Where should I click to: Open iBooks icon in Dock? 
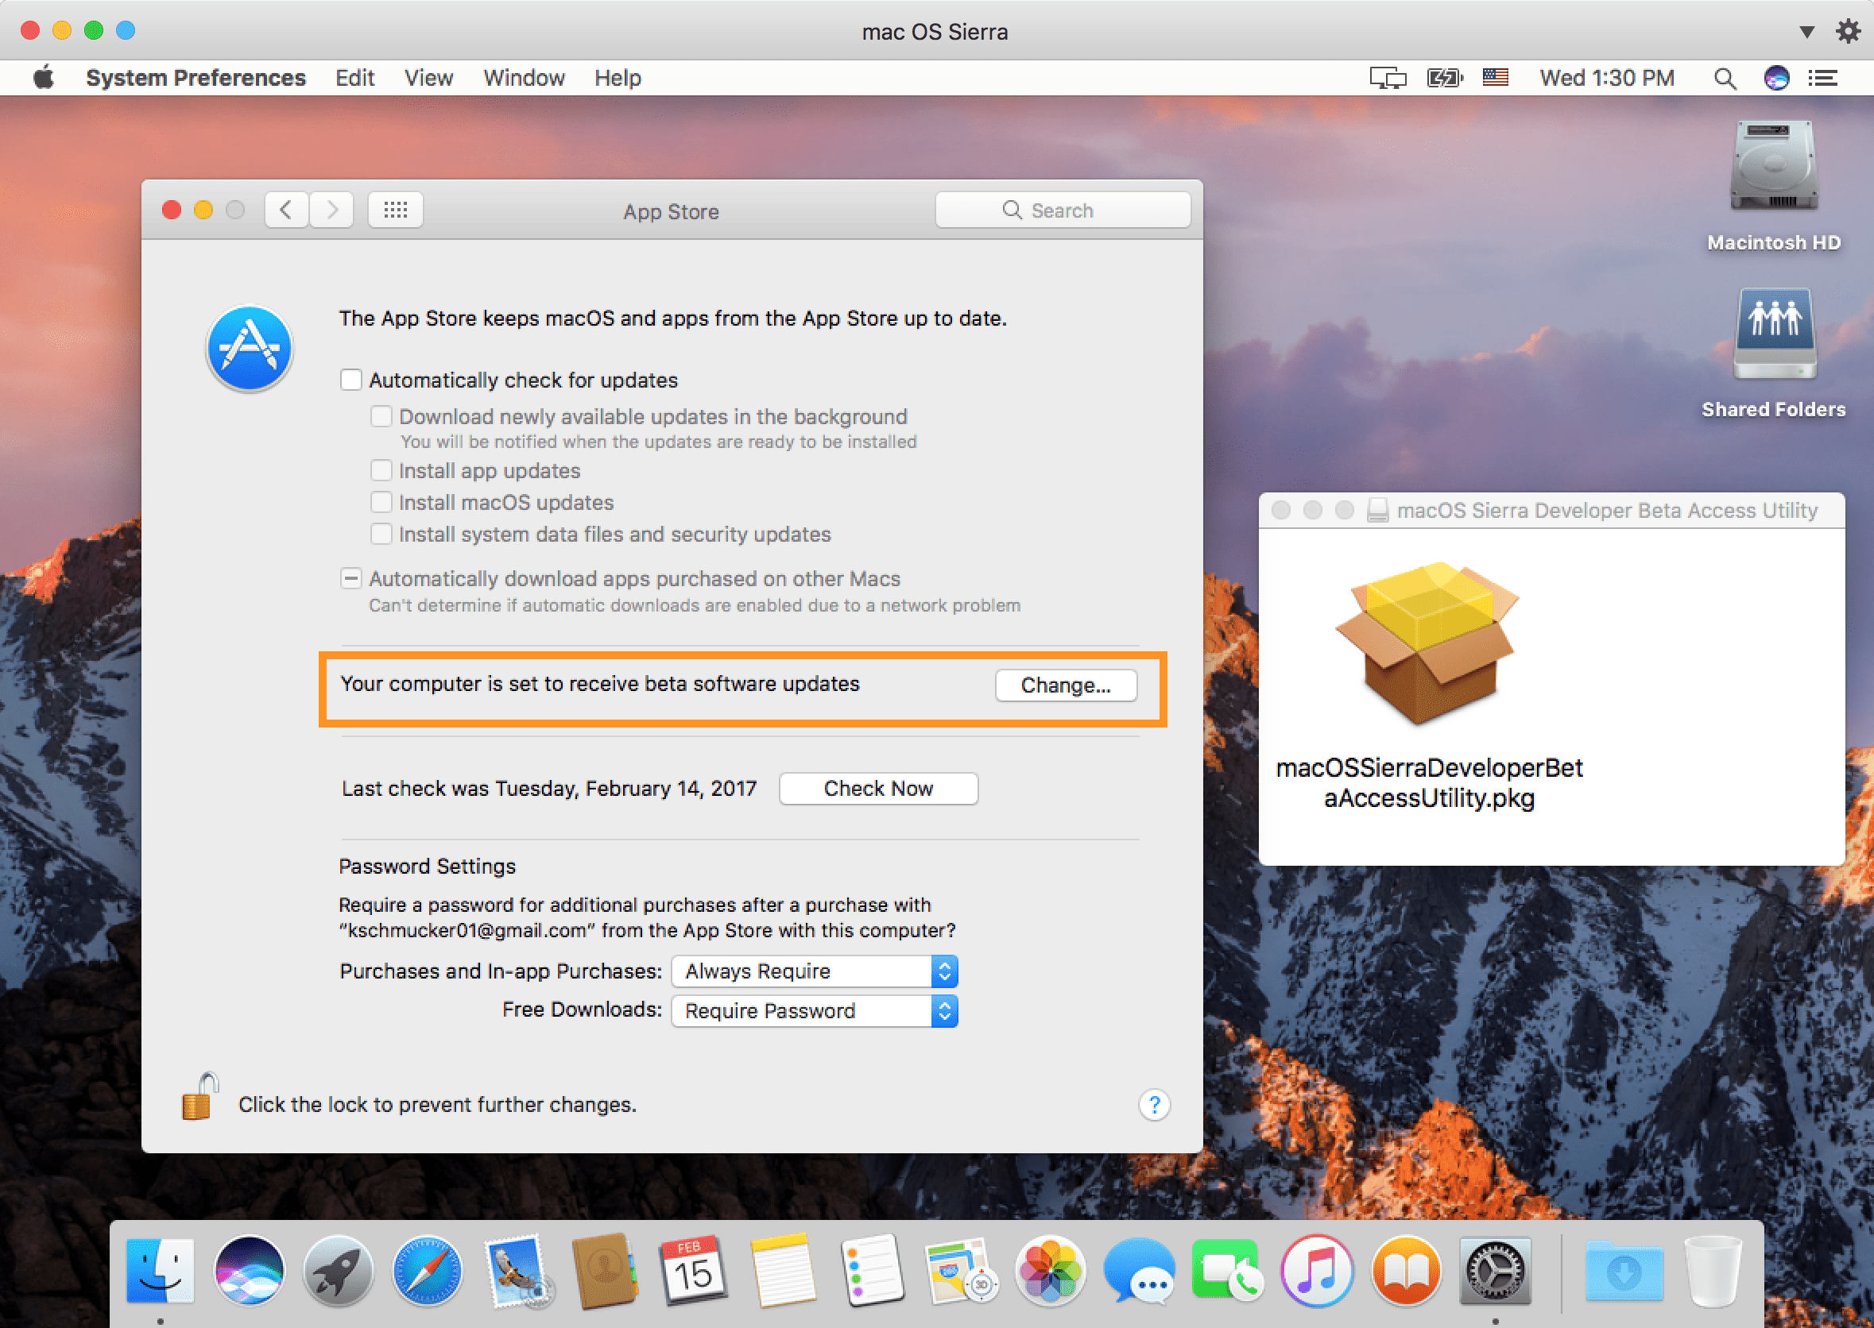pos(1406,1271)
